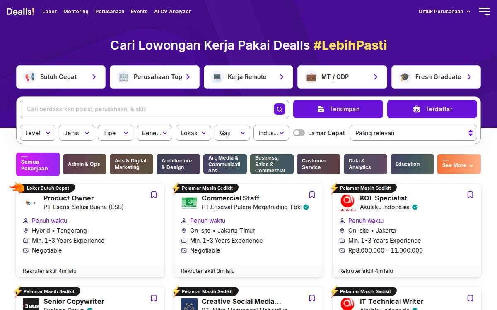497x310 pixels.
Task: Click verified badge next to Akulaku Indonesia on KOL Specialist card
Action: 415,207
